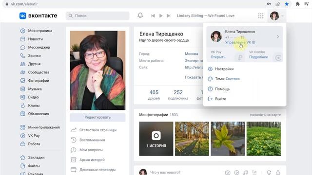Click the Что у вас нового field
312x175 pixels.
[165, 173]
